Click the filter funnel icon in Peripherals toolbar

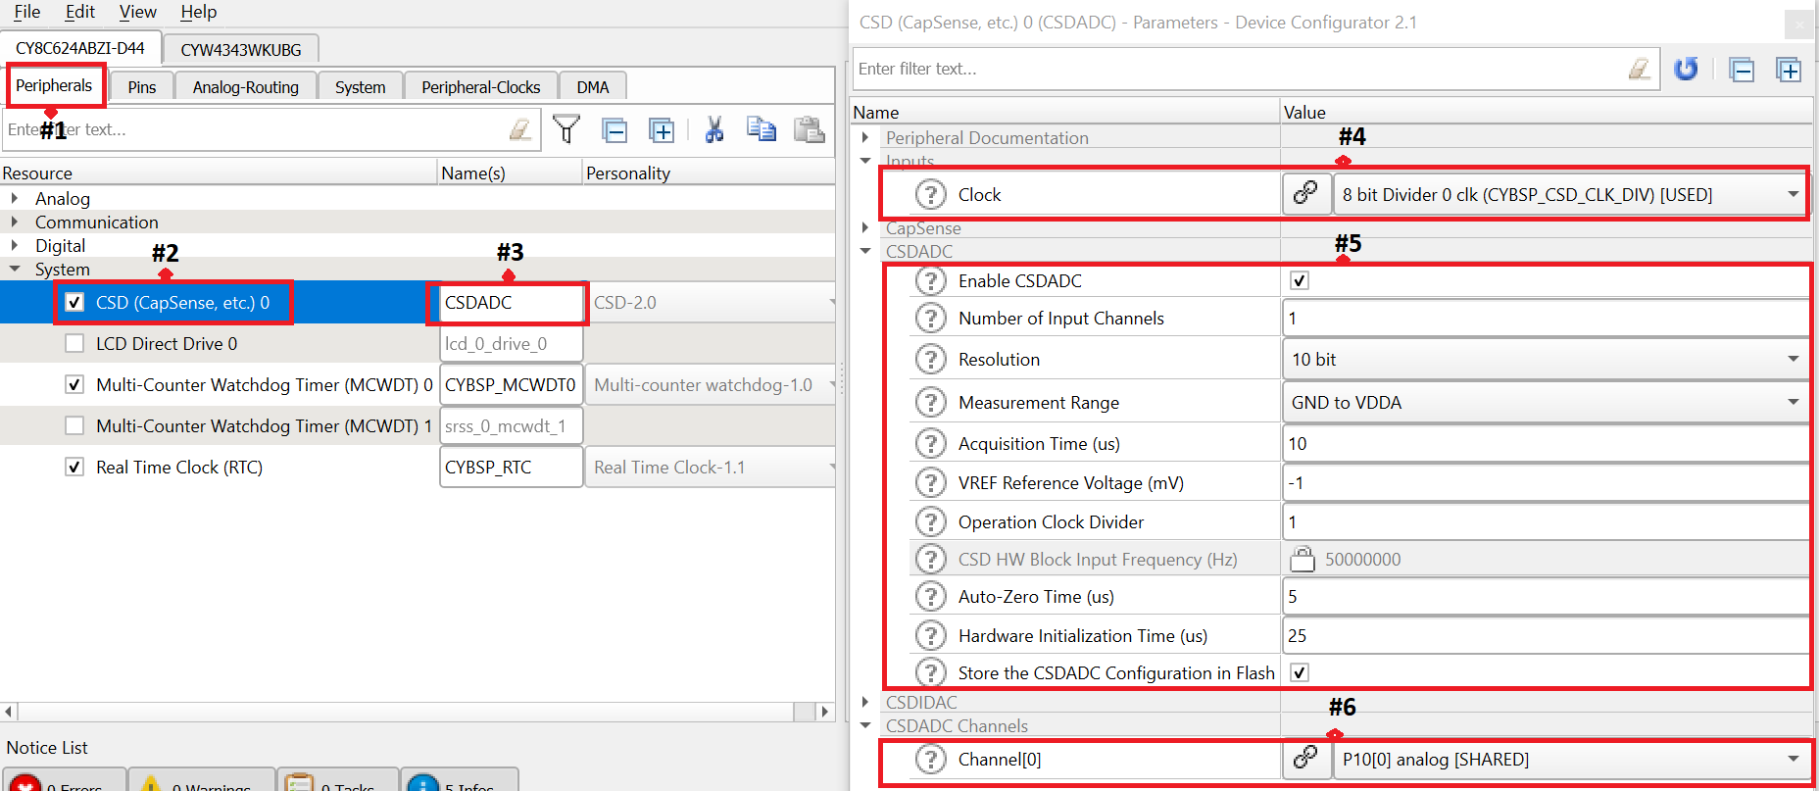pyautogui.click(x=566, y=129)
